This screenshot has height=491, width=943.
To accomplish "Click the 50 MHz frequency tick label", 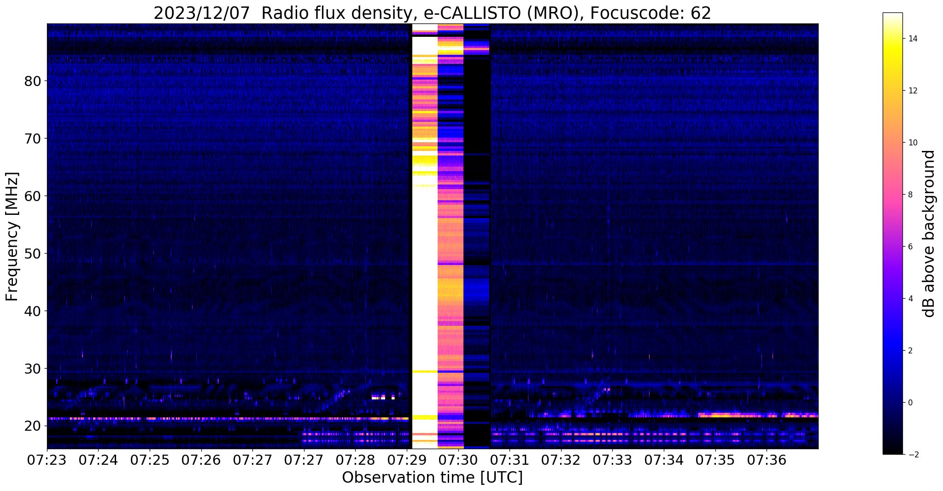I will click(x=33, y=254).
